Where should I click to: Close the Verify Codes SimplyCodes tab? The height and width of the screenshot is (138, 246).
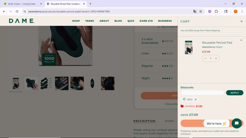pyautogui.click(x=41, y=4)
